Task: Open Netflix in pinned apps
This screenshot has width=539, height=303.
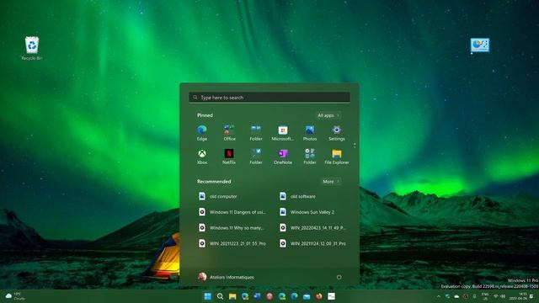Action: [229, 157]
